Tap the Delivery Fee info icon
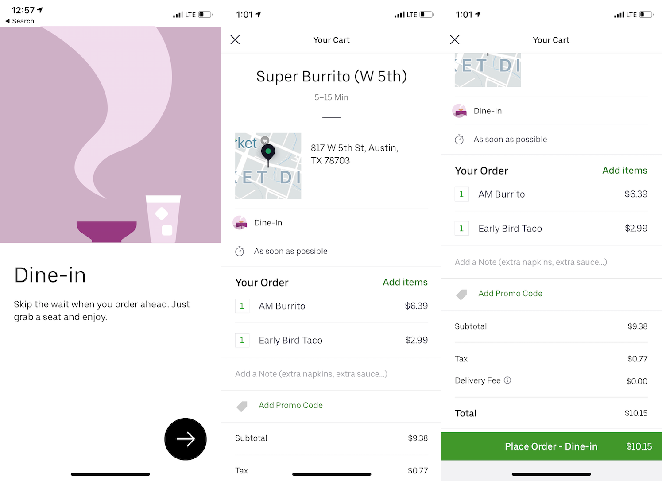The image size is (662, 481). click(x=507, y=380)
